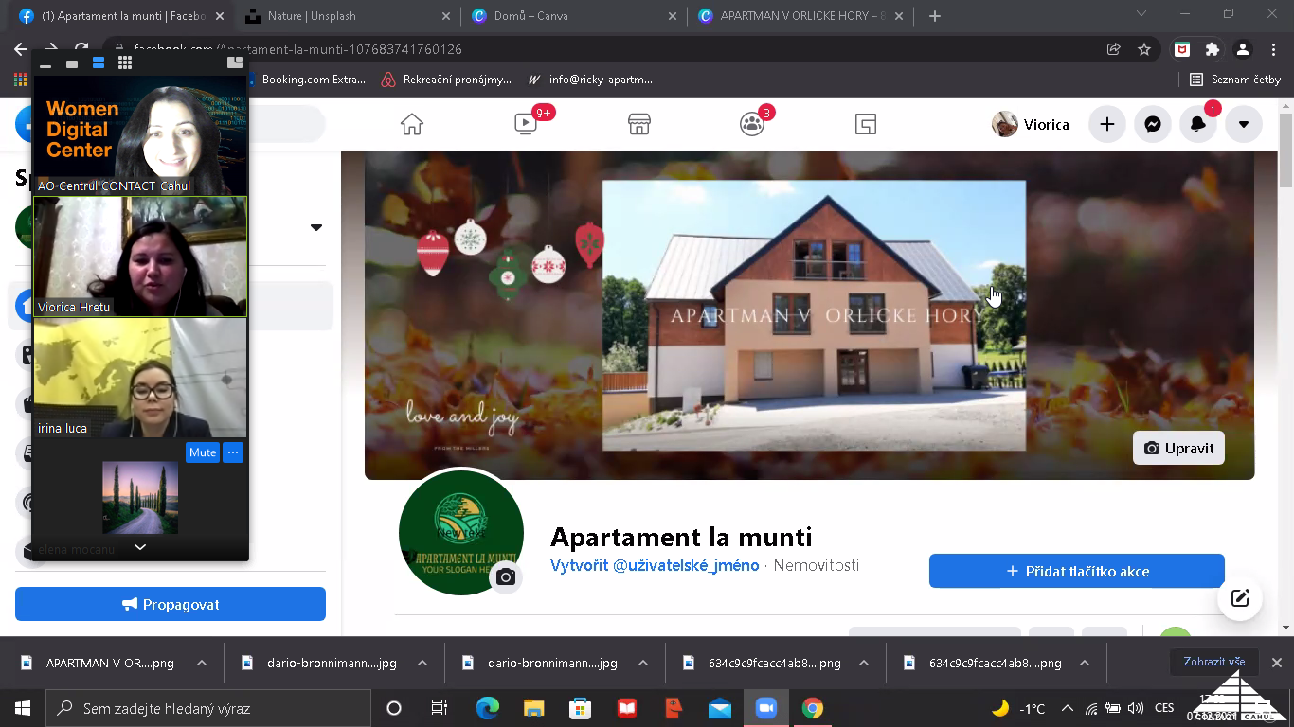Bookmark this page with star icon
The width and height of the screenshot is (1294, 727).
pyautogui.click(x=1144, y=49)
